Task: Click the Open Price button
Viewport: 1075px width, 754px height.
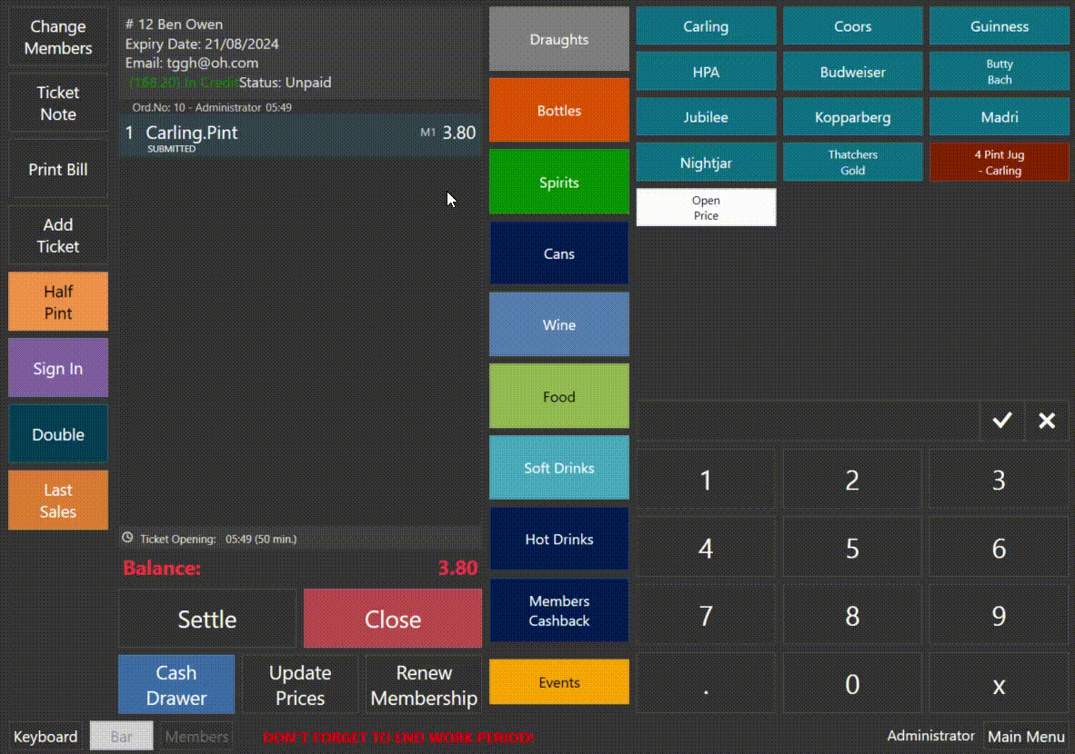Action: [706, 208]
